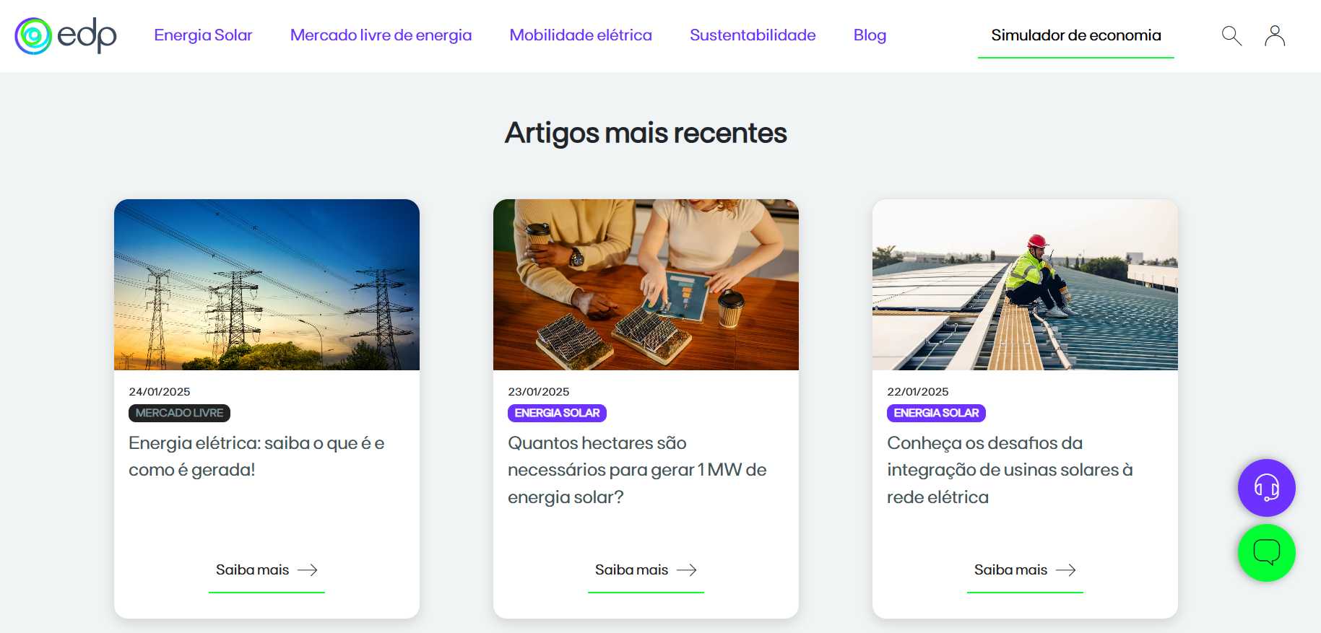
Task: Click Simulador de economia button
Action: 1075,35
